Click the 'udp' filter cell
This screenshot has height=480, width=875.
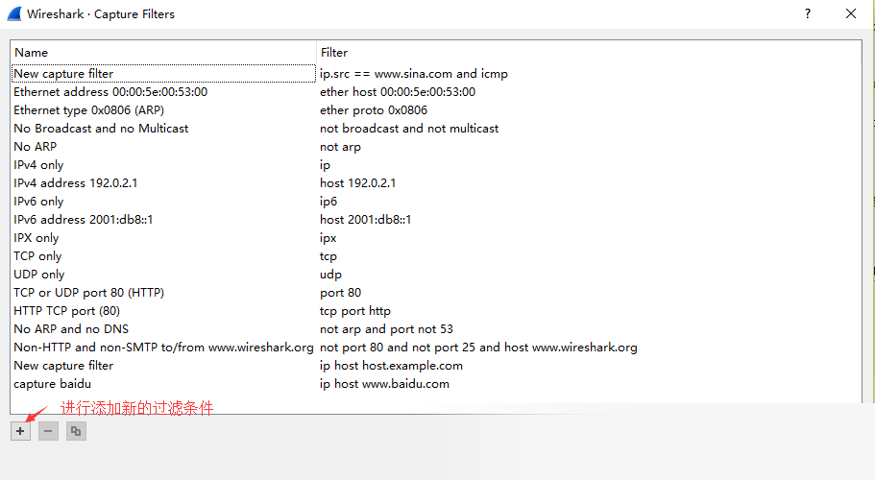point(330,275)
